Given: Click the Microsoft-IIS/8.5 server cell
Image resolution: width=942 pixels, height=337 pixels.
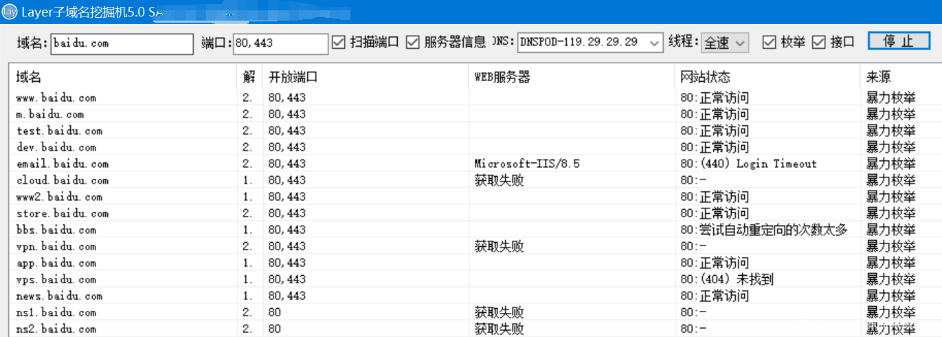Looking at the screenshot, I should [x=527, y=164].
